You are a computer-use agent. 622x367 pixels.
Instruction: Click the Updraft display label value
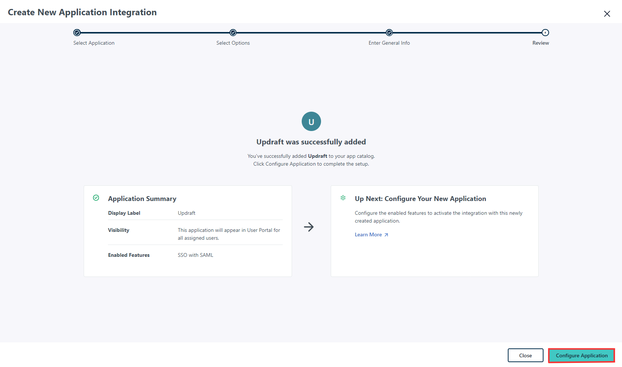[x=186, y=213]
